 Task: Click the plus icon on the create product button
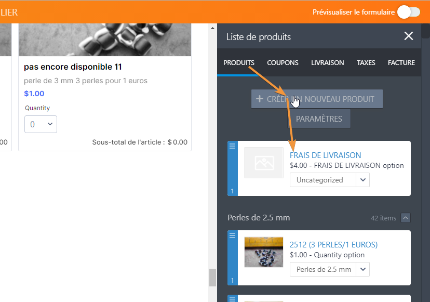pyautogui.click(x=260, y=99)
